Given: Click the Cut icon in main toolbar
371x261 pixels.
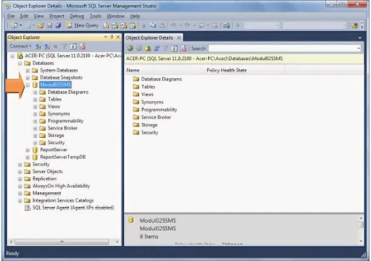Looking at the screenshot, I should pos(144,25).
